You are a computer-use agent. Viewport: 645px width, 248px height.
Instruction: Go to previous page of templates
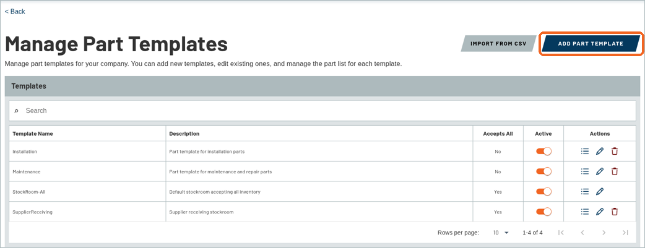pos(582,233)
